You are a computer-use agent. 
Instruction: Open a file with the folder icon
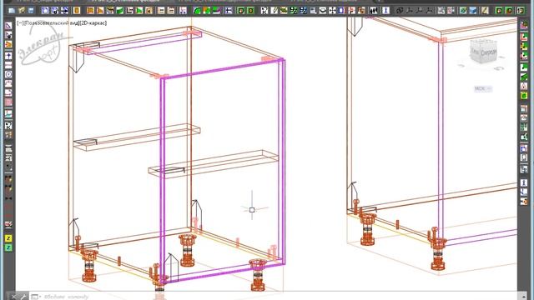point(22,11)
